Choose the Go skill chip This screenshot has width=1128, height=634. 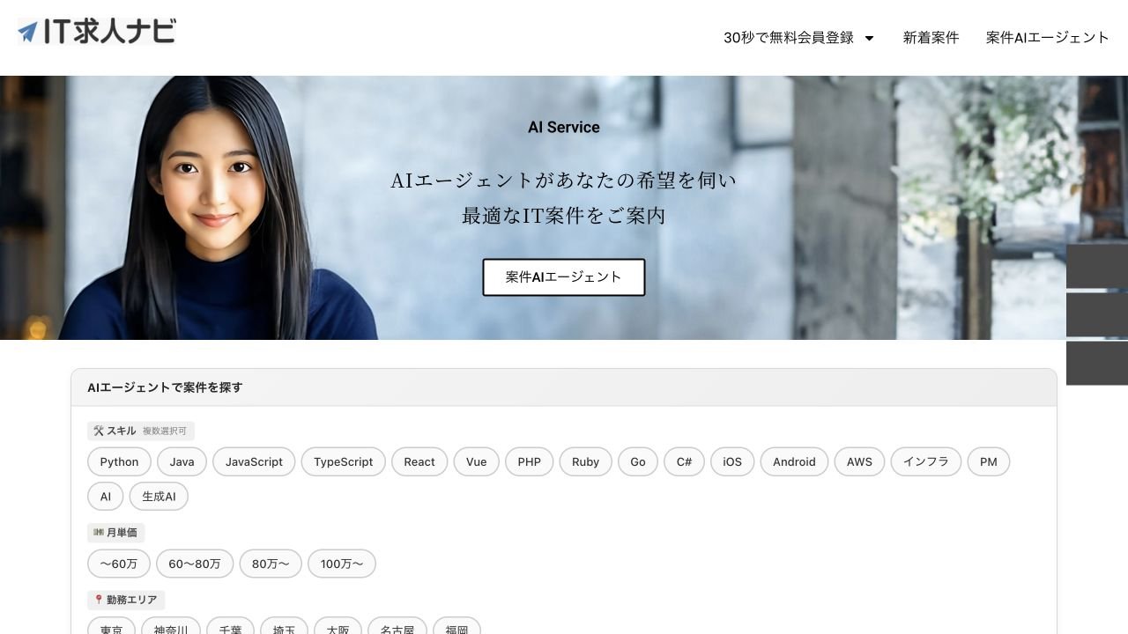tap(638, 462)
